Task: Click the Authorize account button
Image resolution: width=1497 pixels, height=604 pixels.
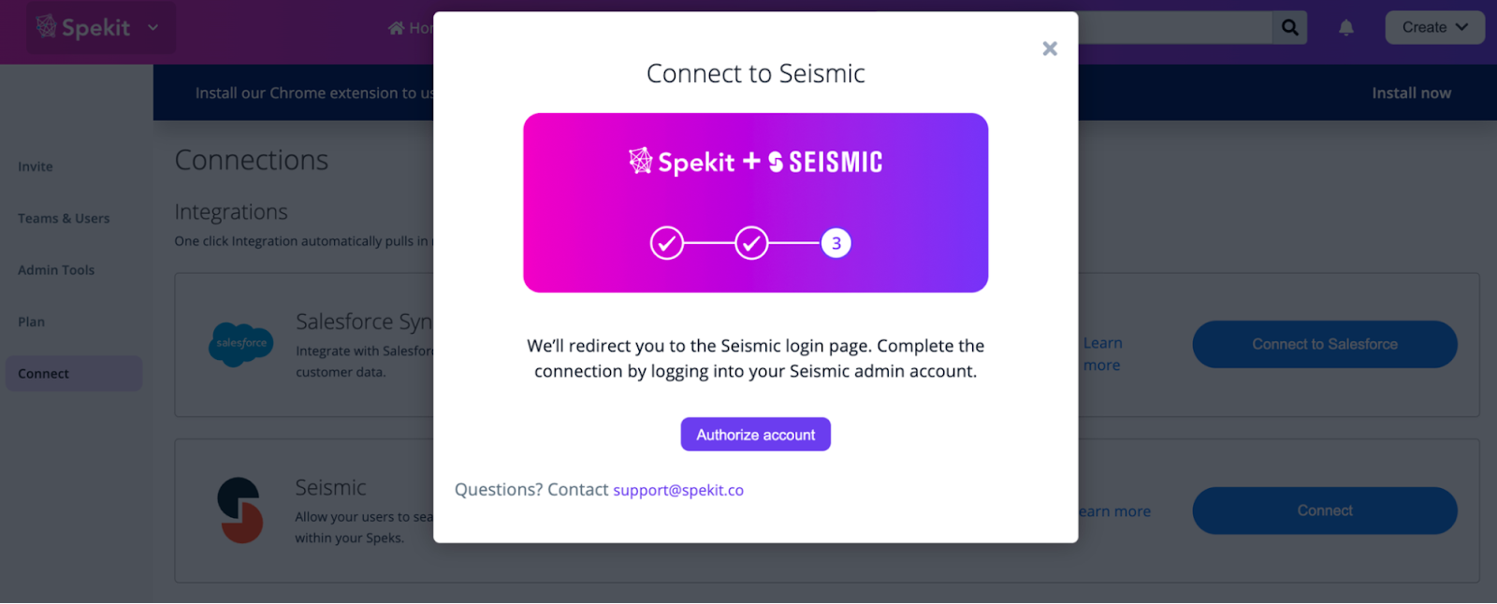Action: point(755,435)
